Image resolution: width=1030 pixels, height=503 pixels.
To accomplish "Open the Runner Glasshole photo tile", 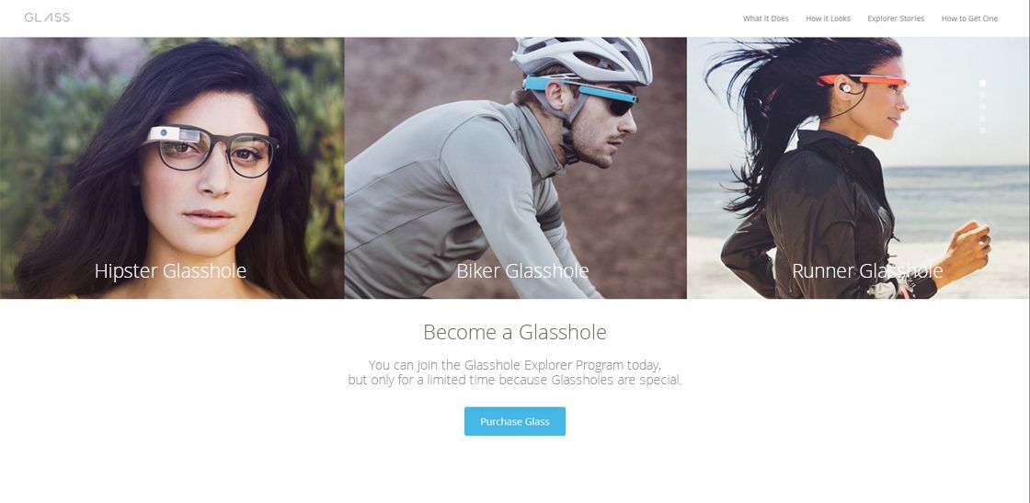I will point(859,168).
